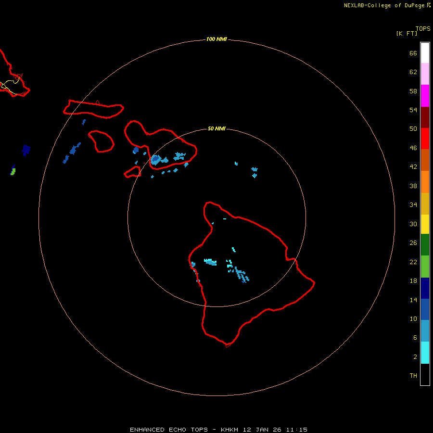Click the 12 JAN 26 date text
This screenshot has width=433, height=433.
(262, 430)
